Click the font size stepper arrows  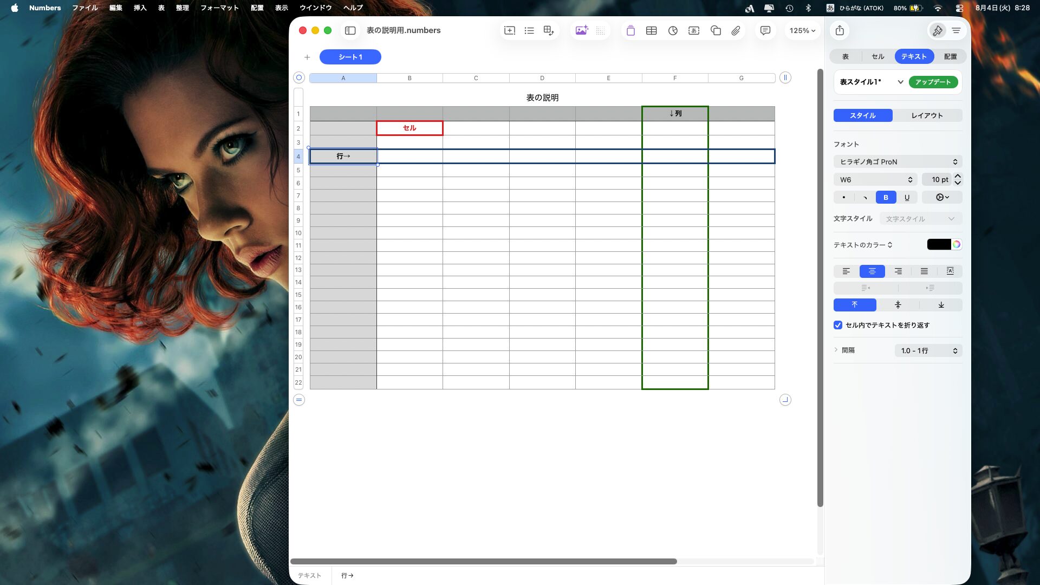pos(958,180)
